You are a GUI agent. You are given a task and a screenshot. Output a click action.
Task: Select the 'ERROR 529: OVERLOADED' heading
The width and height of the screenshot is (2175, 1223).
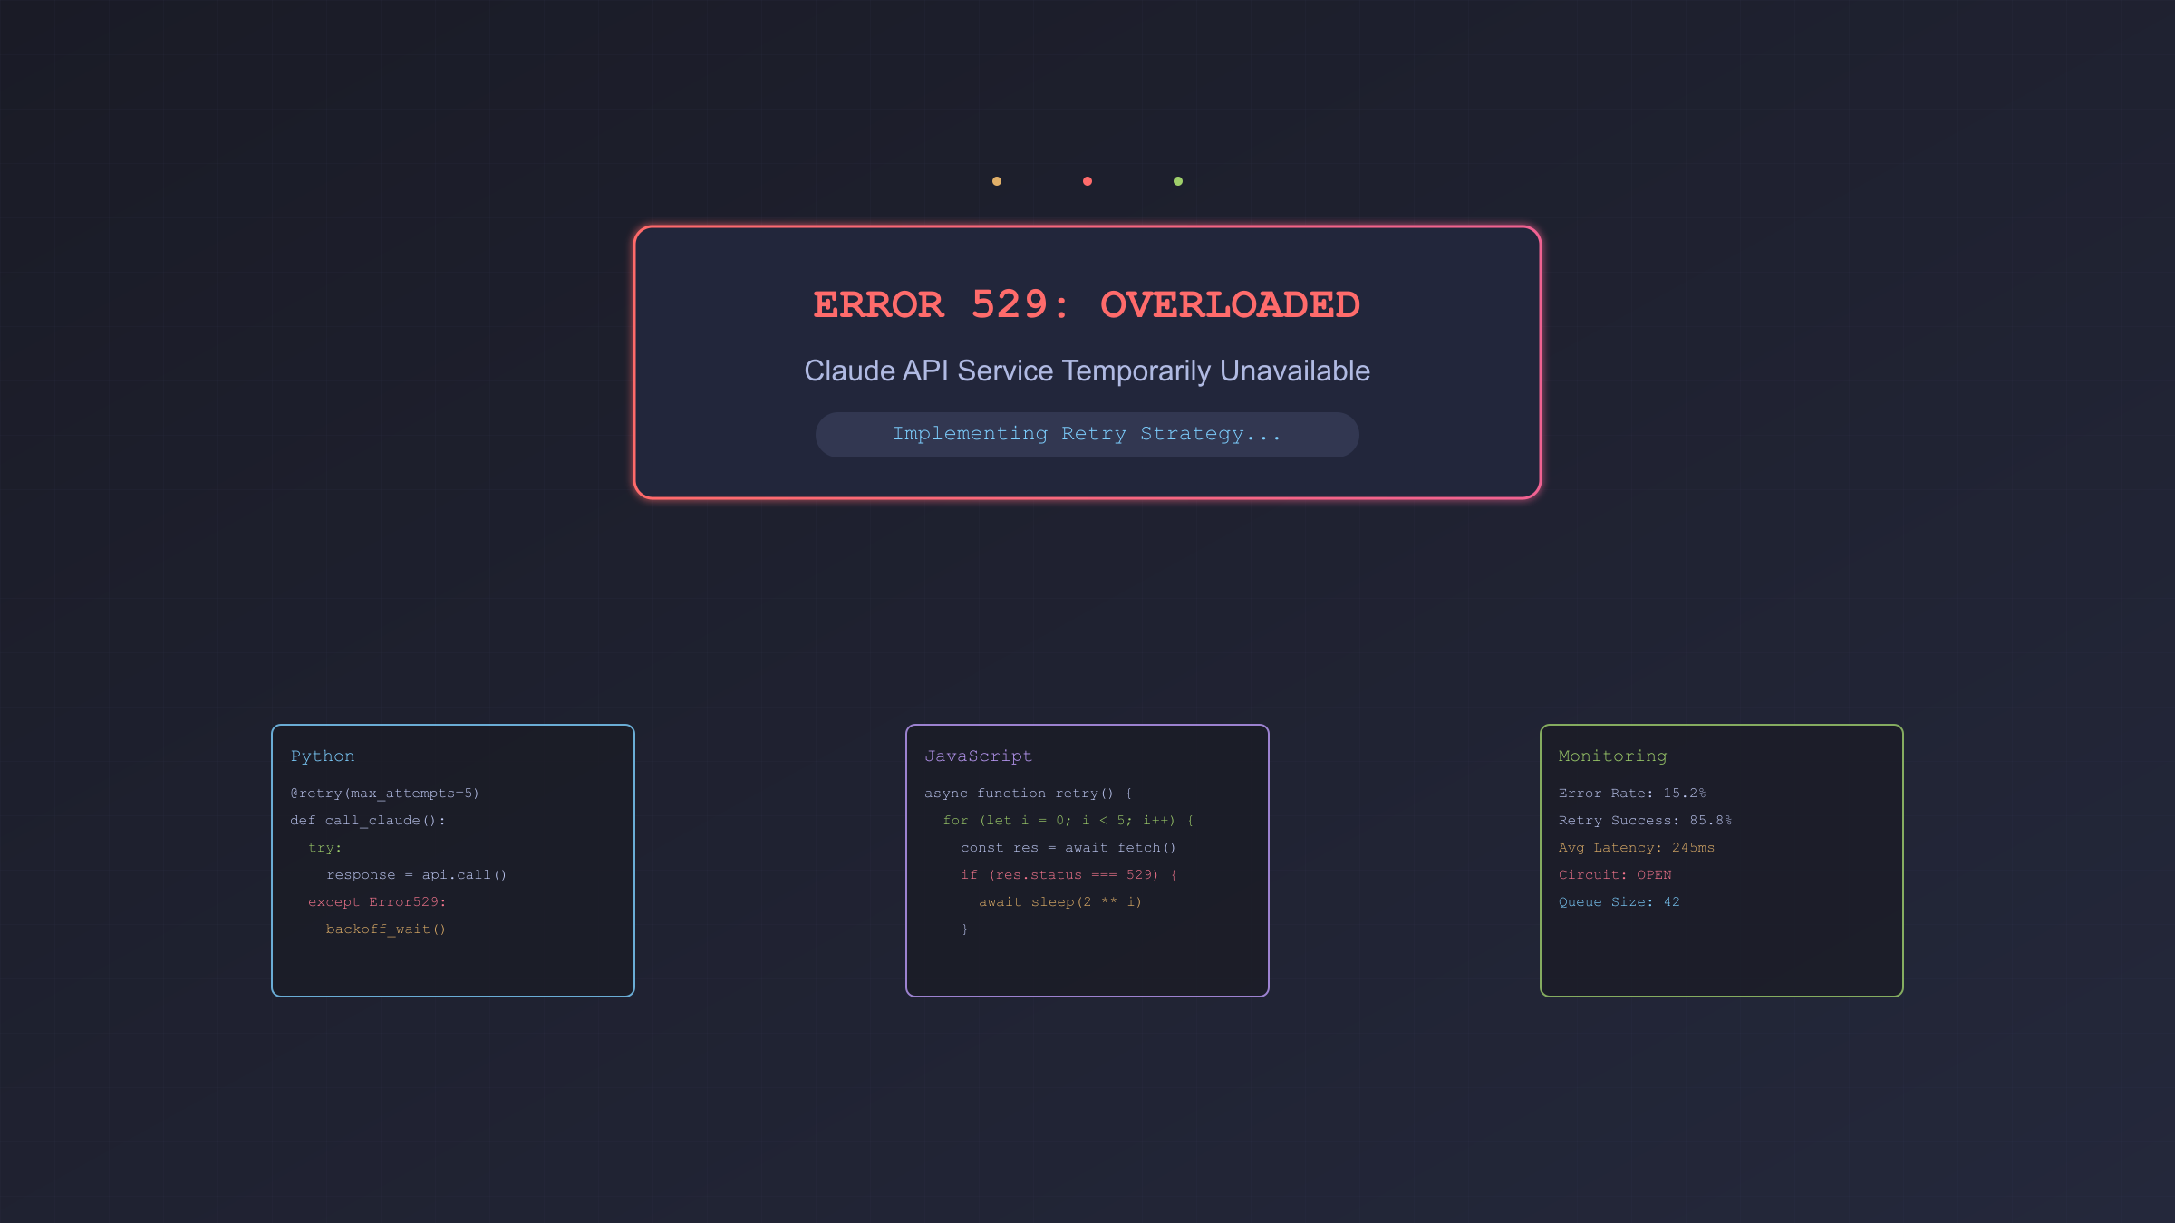click(x=1087, y=304)
